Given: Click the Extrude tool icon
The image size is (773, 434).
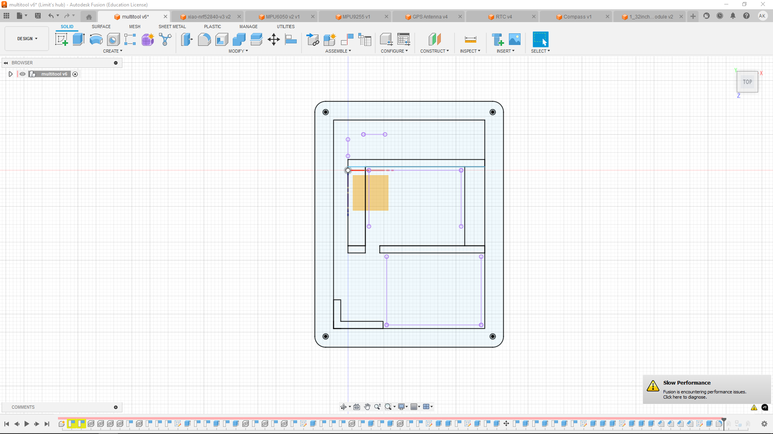Looking at the screenshot, I should pos(79,39).
